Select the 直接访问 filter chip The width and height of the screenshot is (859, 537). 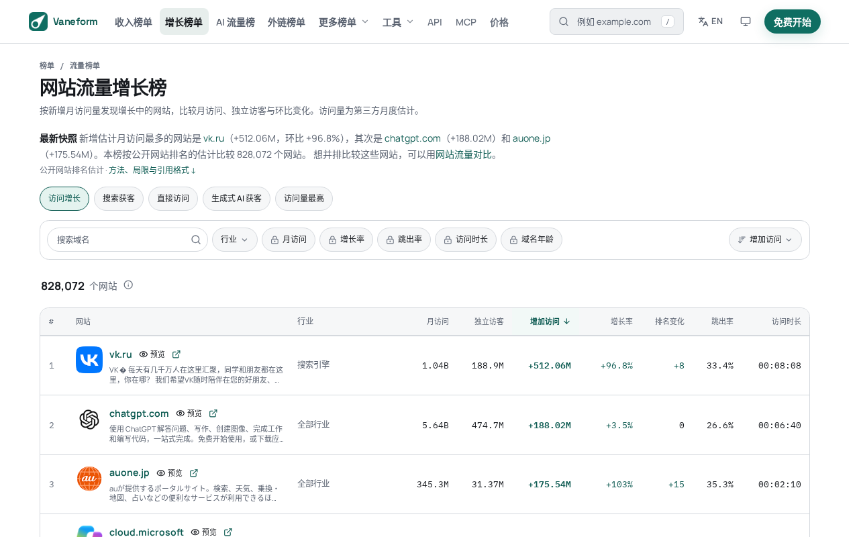click(x=173, y=199)
